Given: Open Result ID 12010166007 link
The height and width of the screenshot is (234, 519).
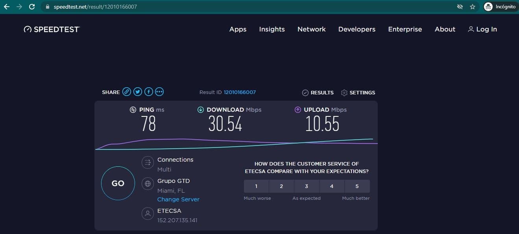Looking at the screenshot, I should pyautogui.click(x=240, y=92).
